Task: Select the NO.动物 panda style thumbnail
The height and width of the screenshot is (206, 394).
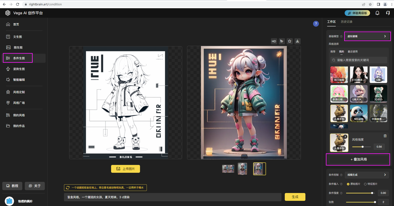Action: pos(359,113)
